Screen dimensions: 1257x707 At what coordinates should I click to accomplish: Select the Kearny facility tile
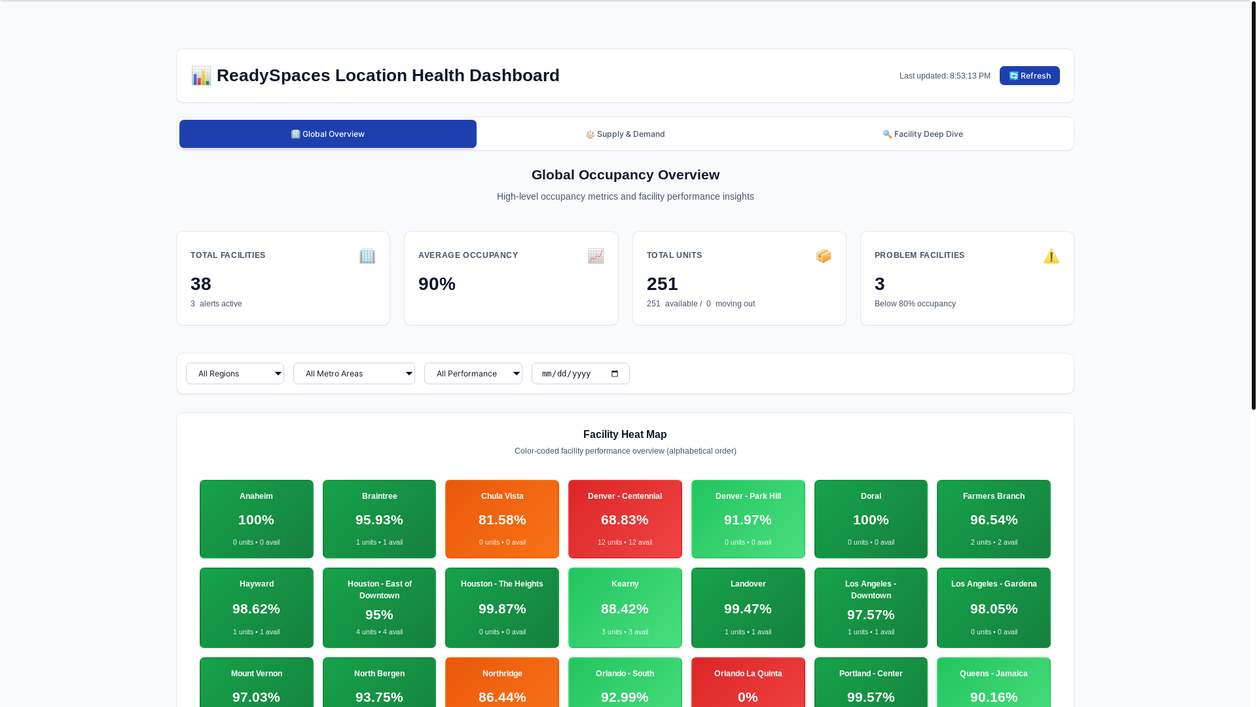click(625, 607)
